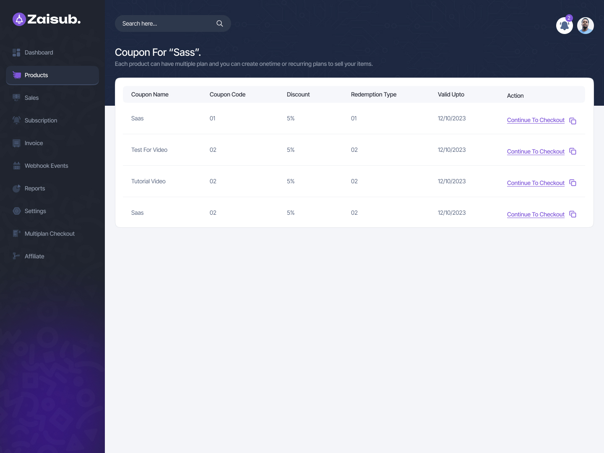Open the Reports pie-chart icon
This screenshot has width=604, height=453.
coord(16,188)
